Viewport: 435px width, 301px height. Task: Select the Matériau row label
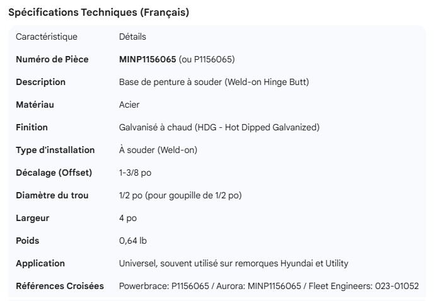click(35, 105)
